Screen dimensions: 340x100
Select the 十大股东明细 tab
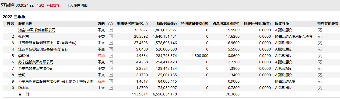[77, 5]
